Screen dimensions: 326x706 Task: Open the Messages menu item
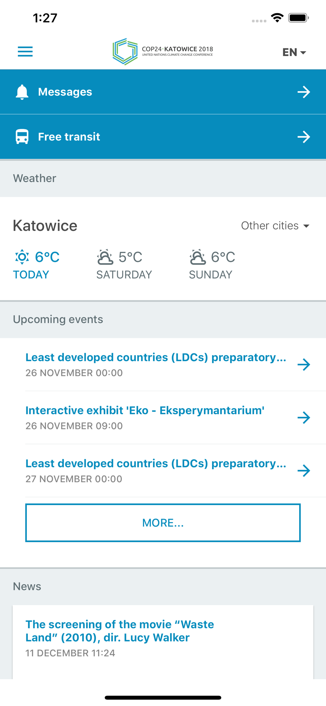point(163,92)
